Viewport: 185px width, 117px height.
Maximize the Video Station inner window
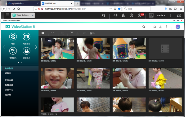tap(178, 21)
